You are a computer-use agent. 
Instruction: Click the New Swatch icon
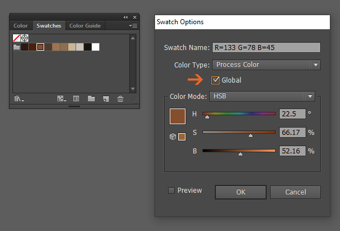click(106, 99)
